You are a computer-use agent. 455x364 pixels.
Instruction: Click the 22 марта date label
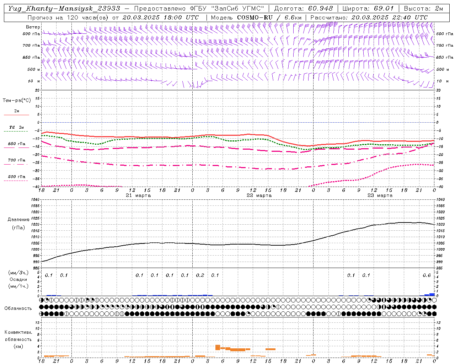click(259, 196)
